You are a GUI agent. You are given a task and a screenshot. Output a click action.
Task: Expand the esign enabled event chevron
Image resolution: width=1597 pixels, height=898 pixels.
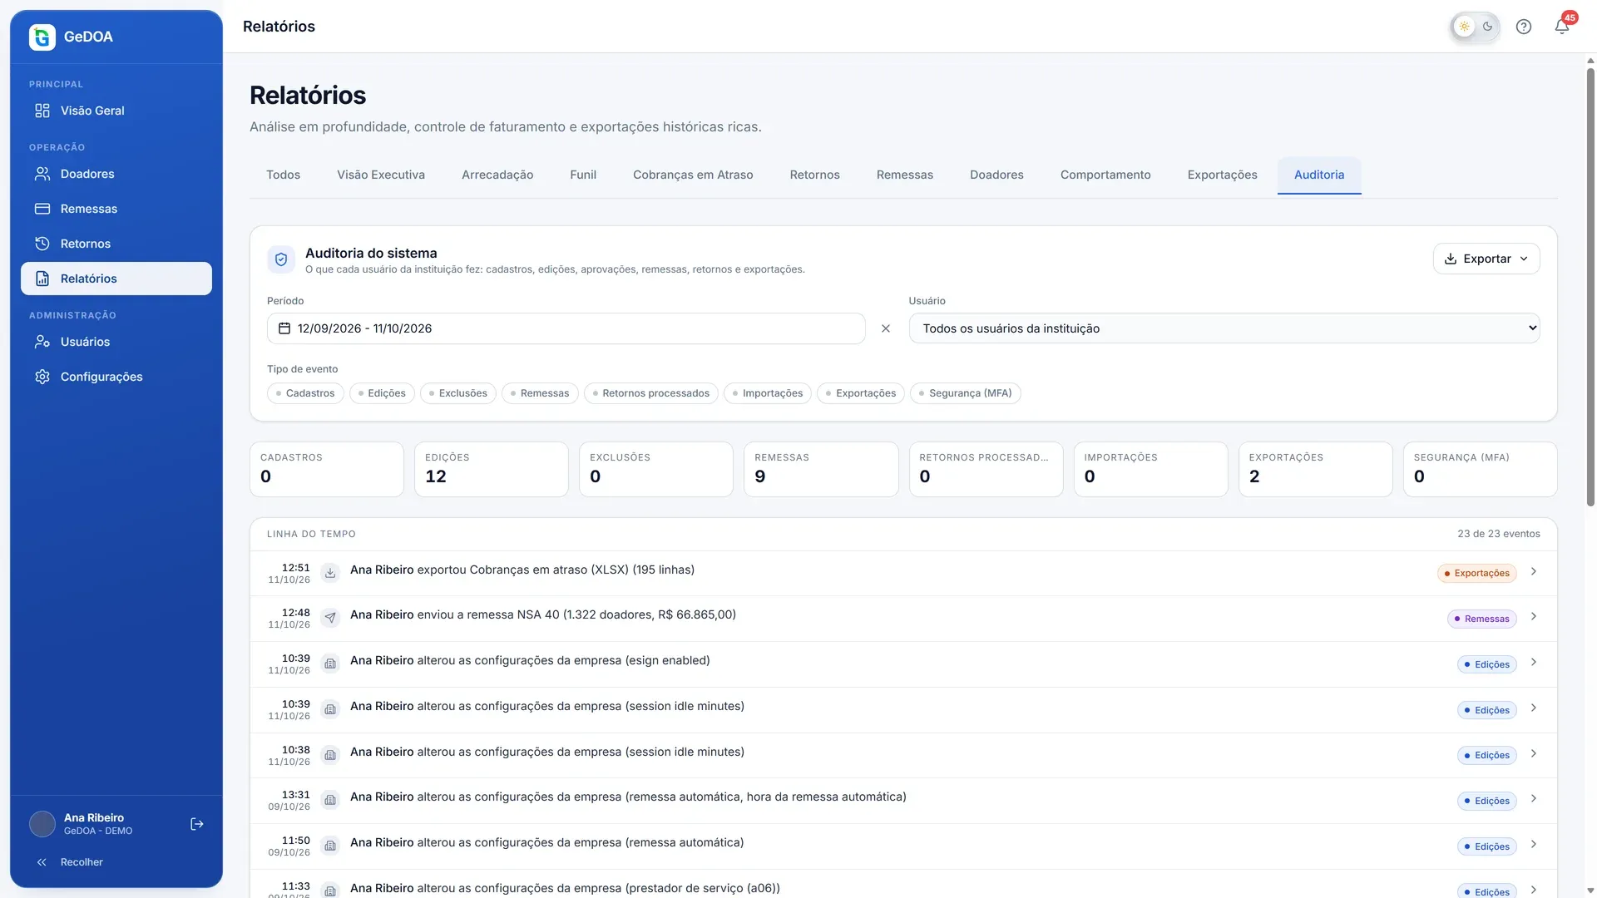click(x=1534, y=663)
